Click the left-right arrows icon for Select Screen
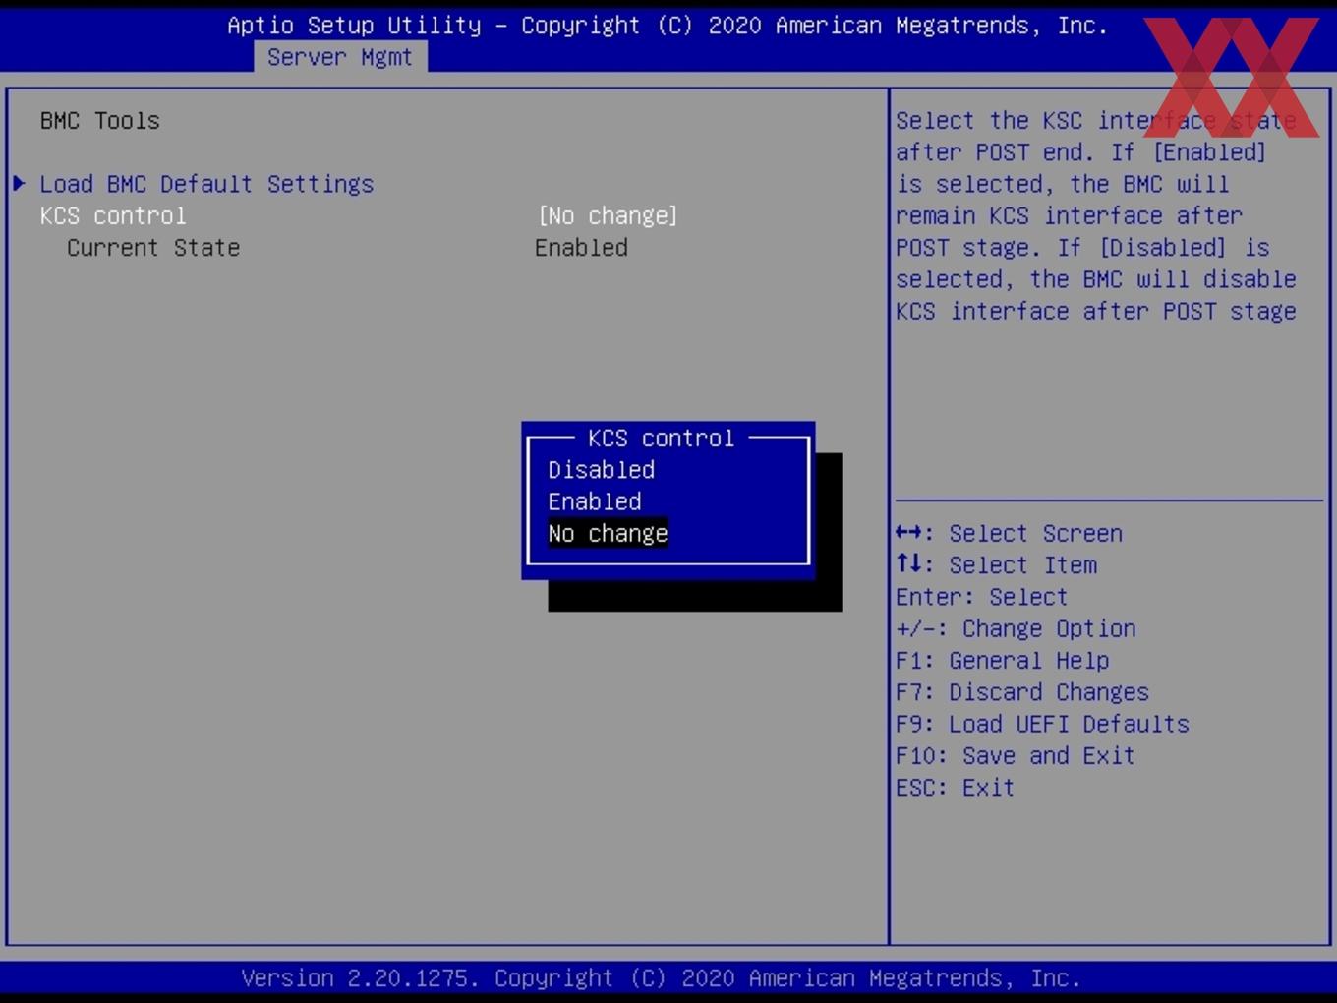The width and height of the screenshot is (1337, 1003). pyautogui.click(x=908, y=532)
